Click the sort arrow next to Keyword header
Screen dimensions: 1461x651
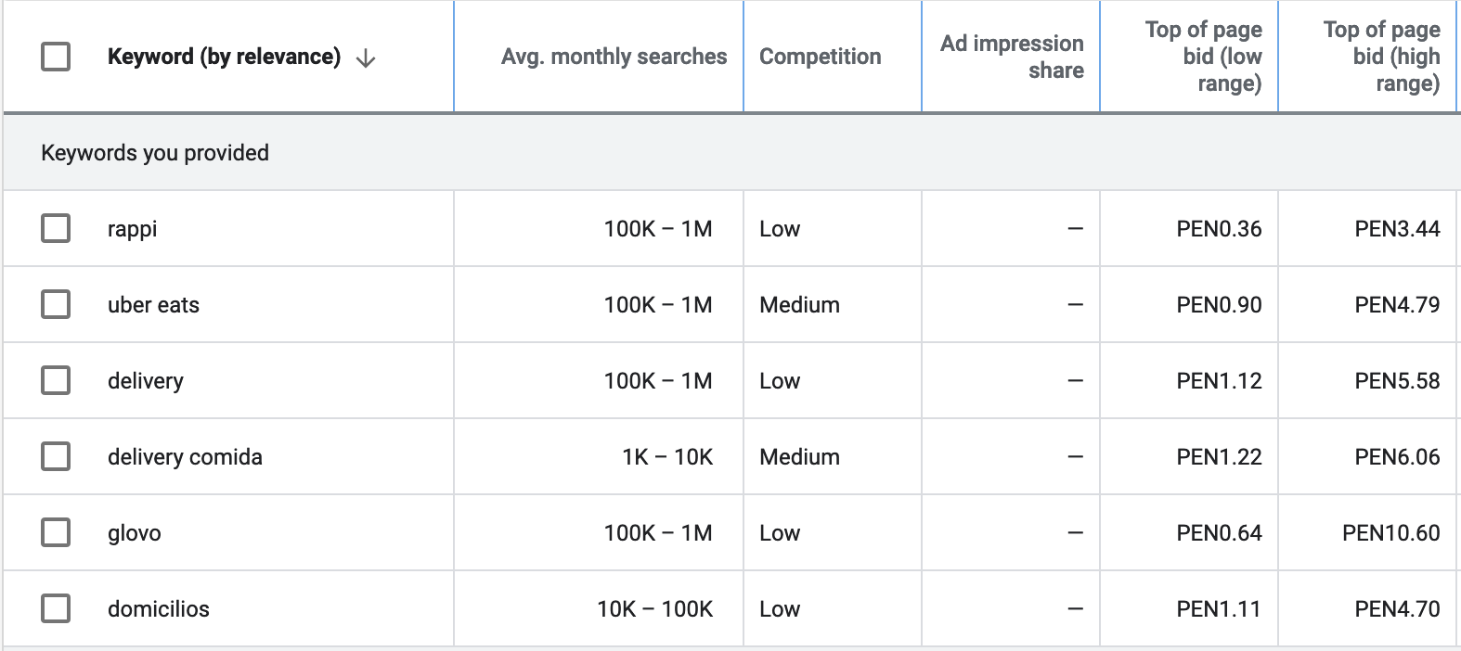[366, 58]
